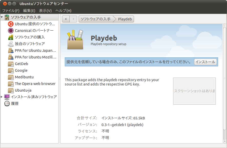Click the インストールサイズ: 65.5kB value
227x148 pixels.
pos(123,118)
